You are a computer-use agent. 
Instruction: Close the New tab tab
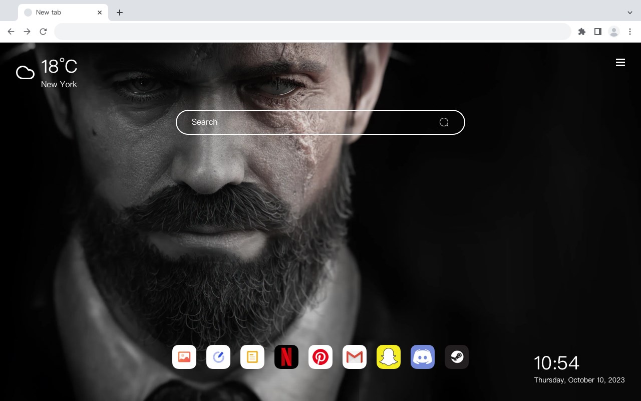click(x=100, y=13)
